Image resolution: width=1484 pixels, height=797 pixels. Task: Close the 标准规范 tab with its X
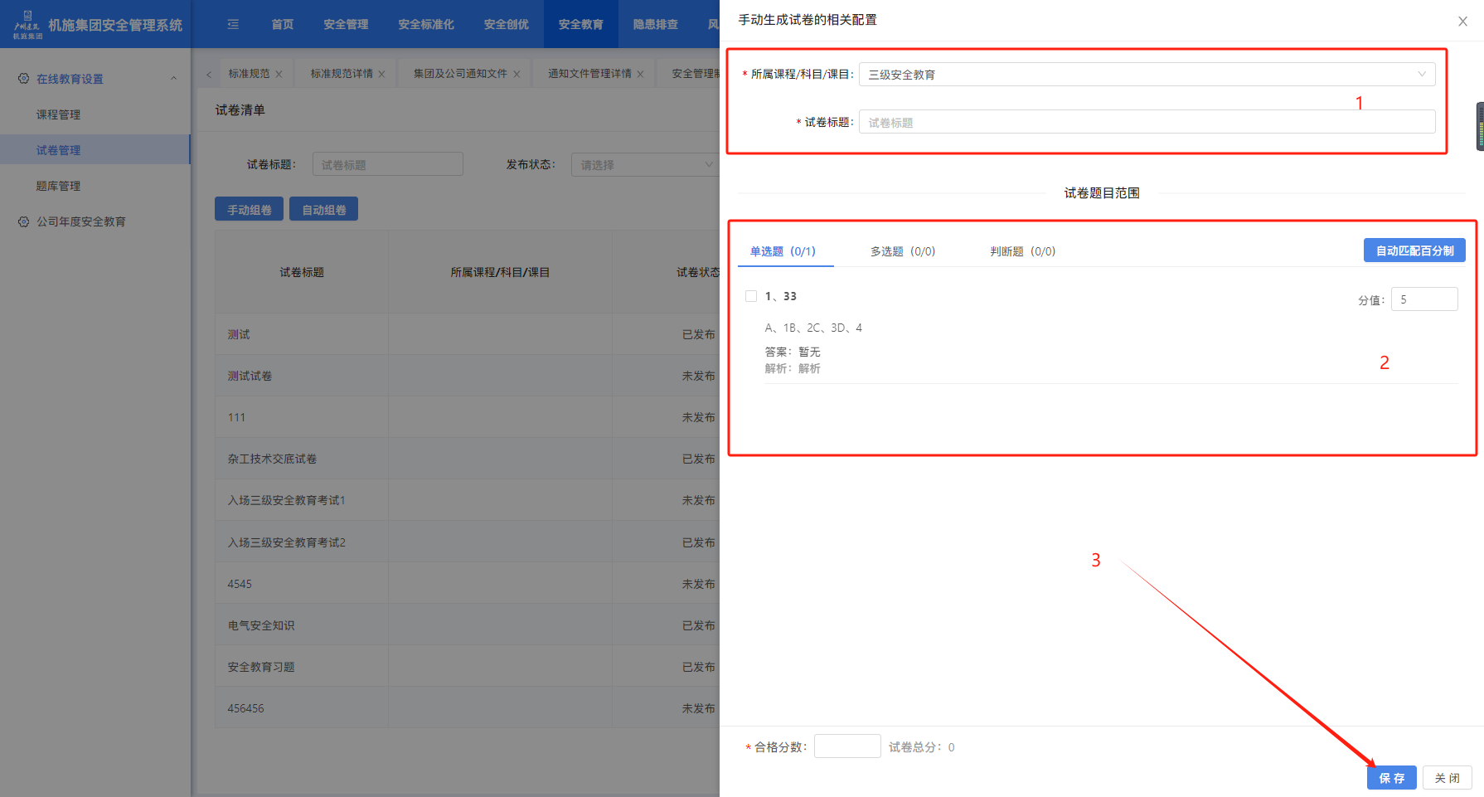[279, 75]
